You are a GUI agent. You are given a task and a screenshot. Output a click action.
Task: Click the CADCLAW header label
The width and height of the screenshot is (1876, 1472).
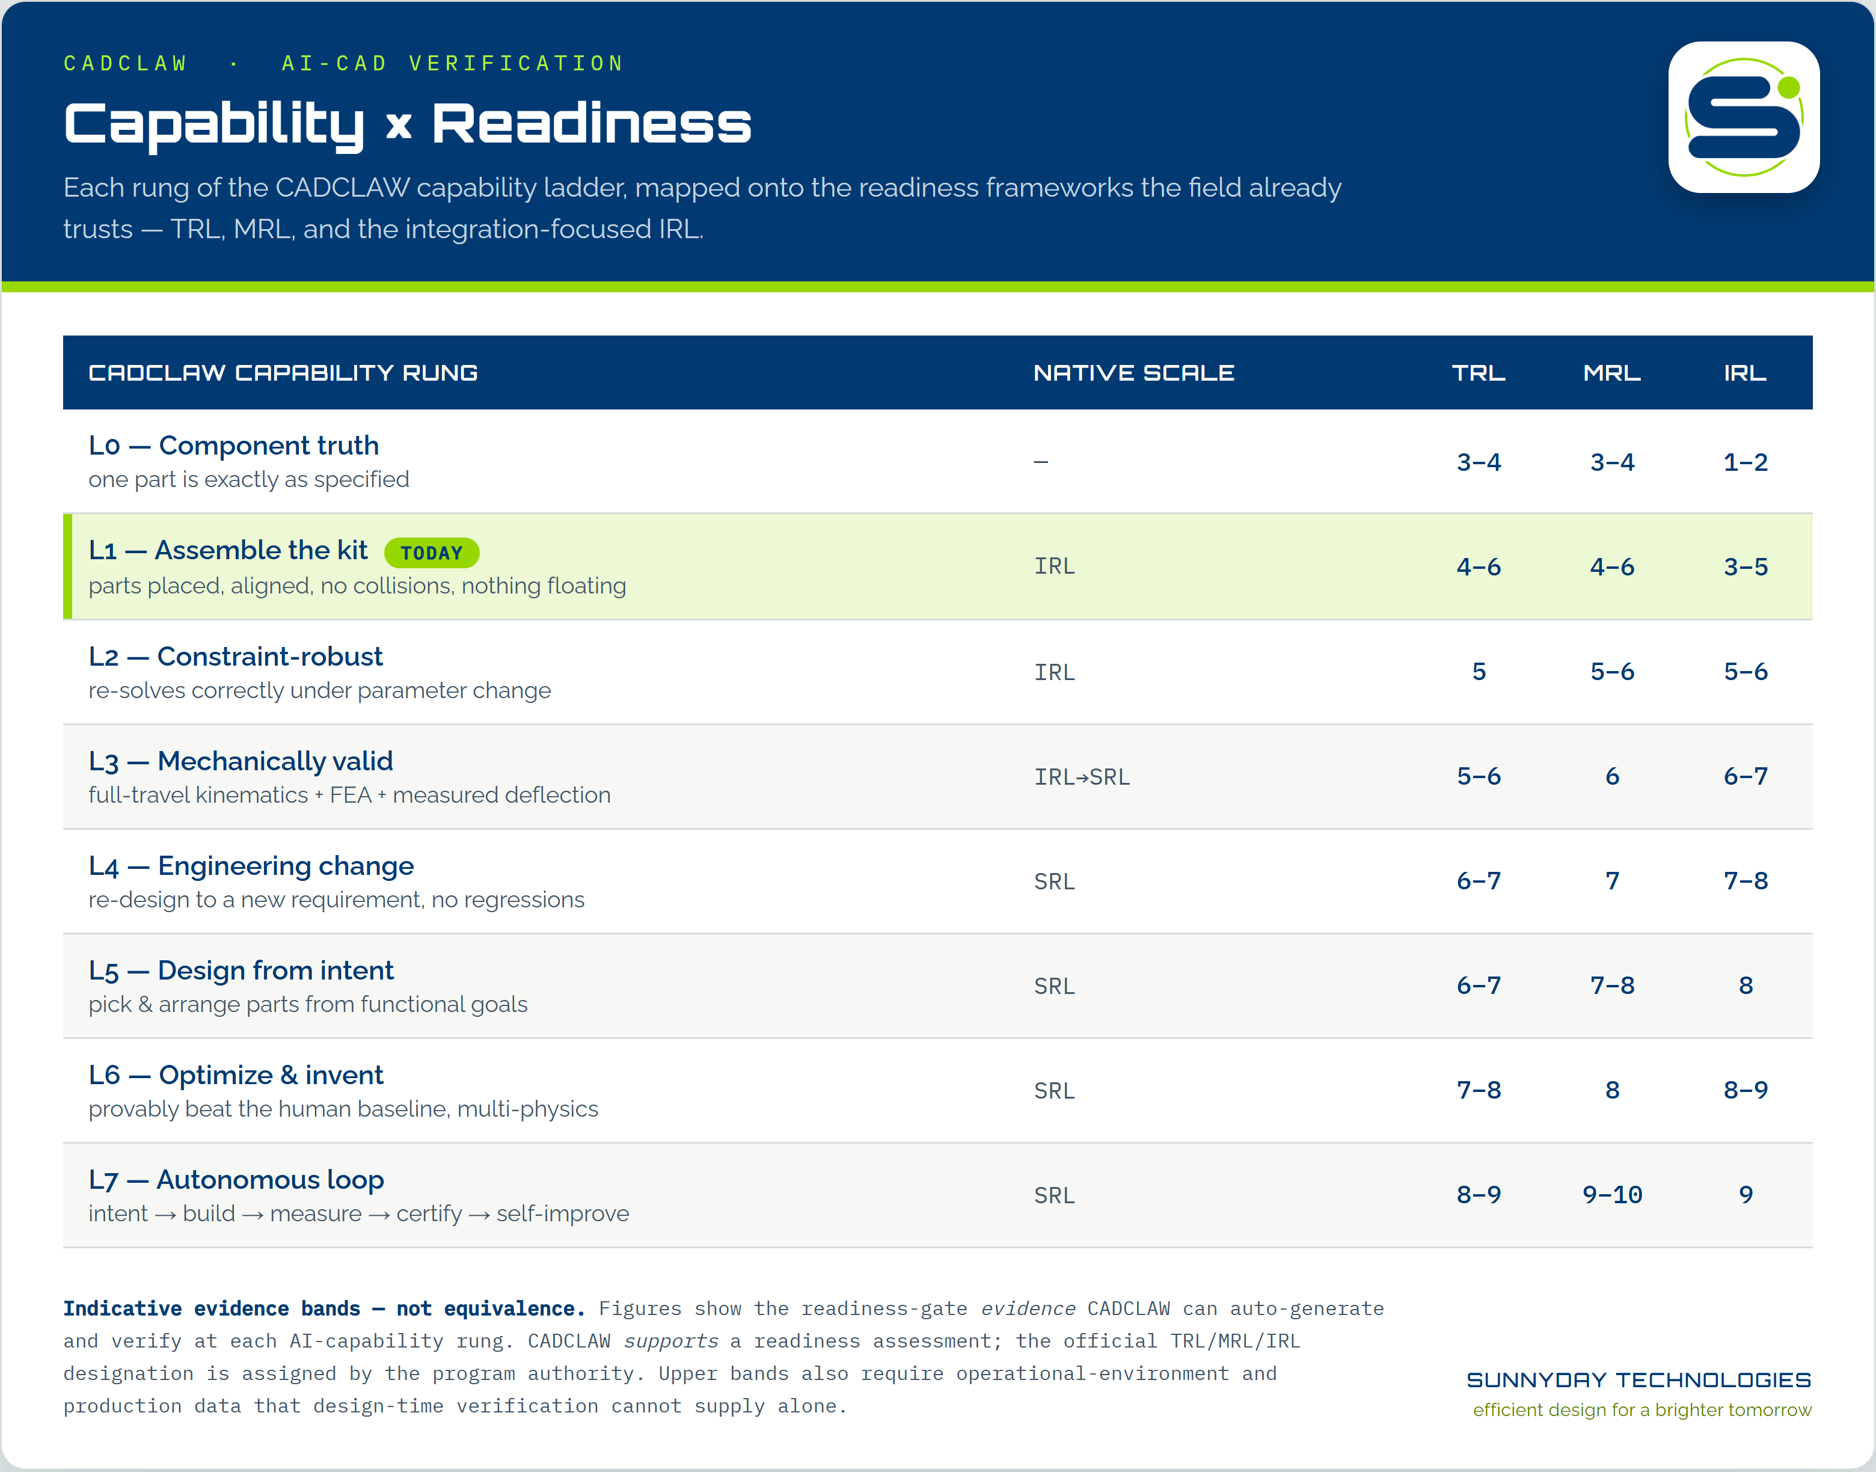126,64
